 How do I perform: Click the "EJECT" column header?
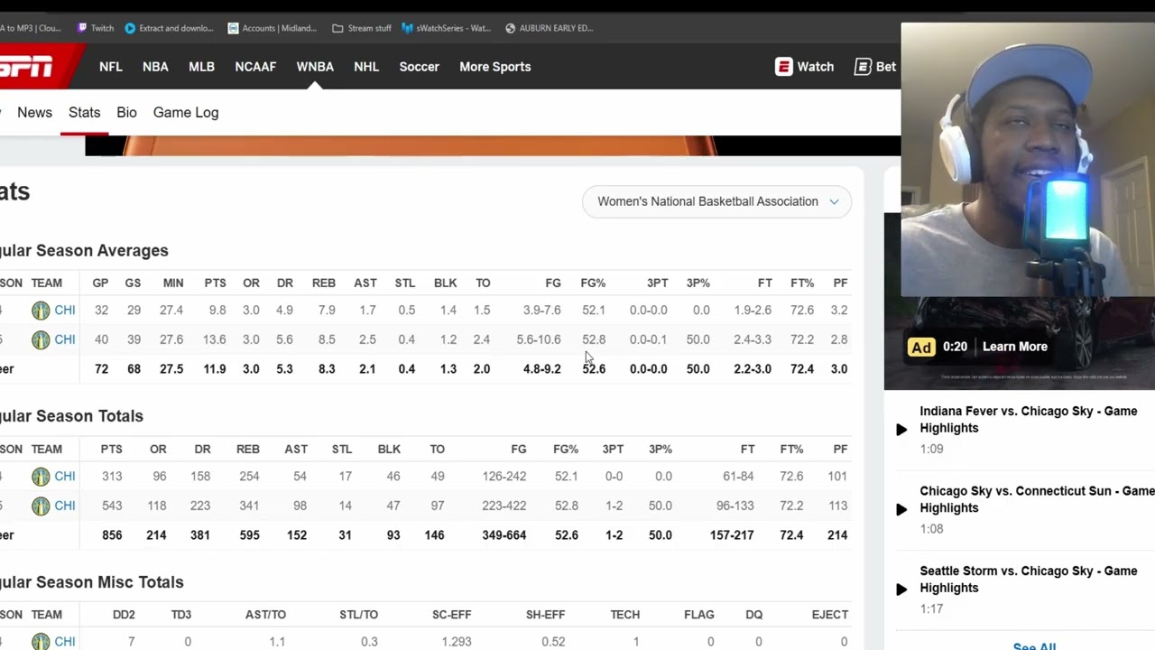click(830, 615)
